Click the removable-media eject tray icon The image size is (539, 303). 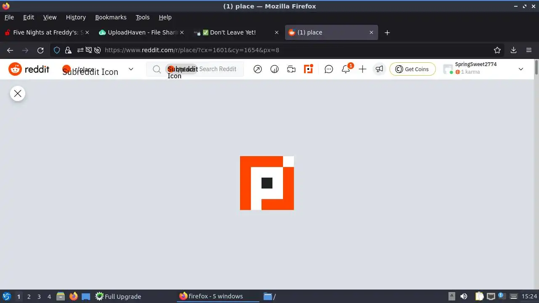pyautogui.click(x=451, y=296)
